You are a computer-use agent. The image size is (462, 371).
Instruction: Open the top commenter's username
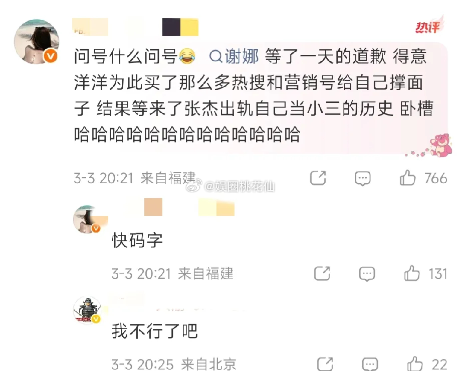[135, 27]
